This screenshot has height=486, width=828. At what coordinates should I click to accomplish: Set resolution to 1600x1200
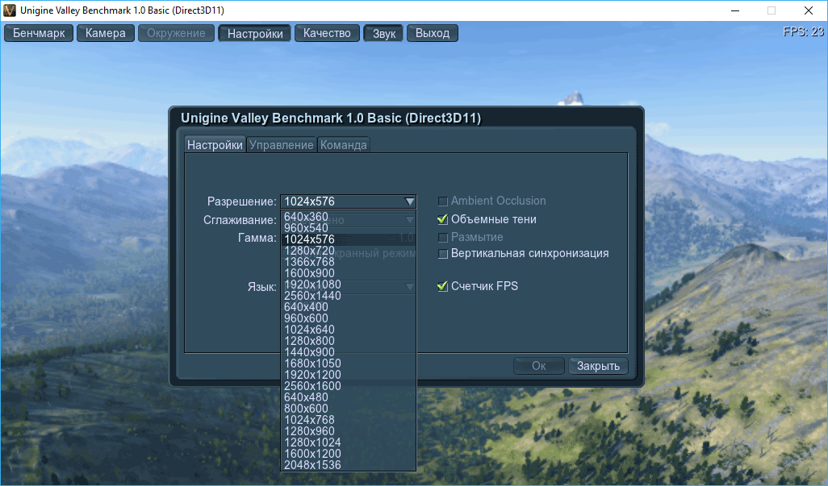pyautogui.click(x=349, y=454)
